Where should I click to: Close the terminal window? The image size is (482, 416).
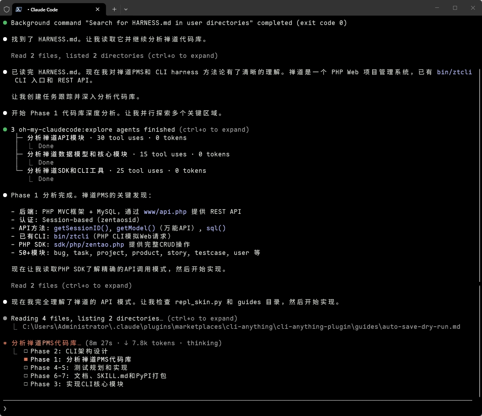(x=473, y=8)
